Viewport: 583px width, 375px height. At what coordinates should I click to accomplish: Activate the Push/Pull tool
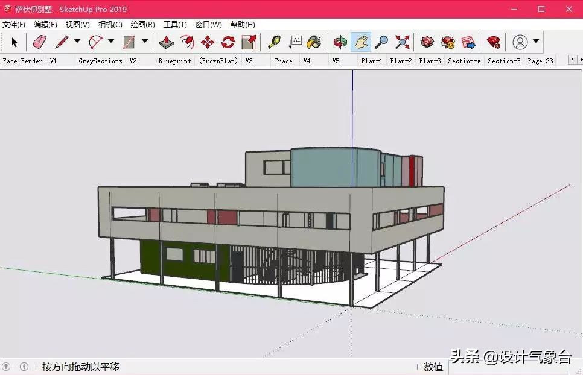[x=166, y=42]
